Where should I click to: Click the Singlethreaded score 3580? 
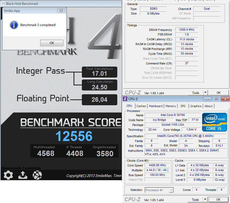point(105,154)
